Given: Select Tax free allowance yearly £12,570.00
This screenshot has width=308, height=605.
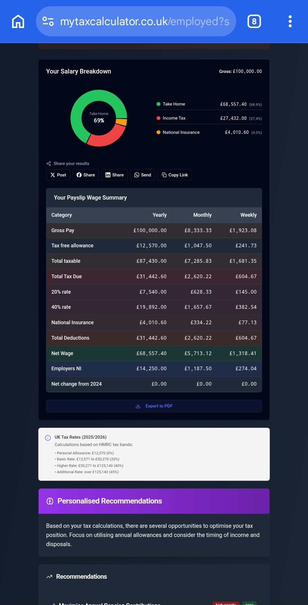Looking at the screenshot, I should [x=151, y=246].
